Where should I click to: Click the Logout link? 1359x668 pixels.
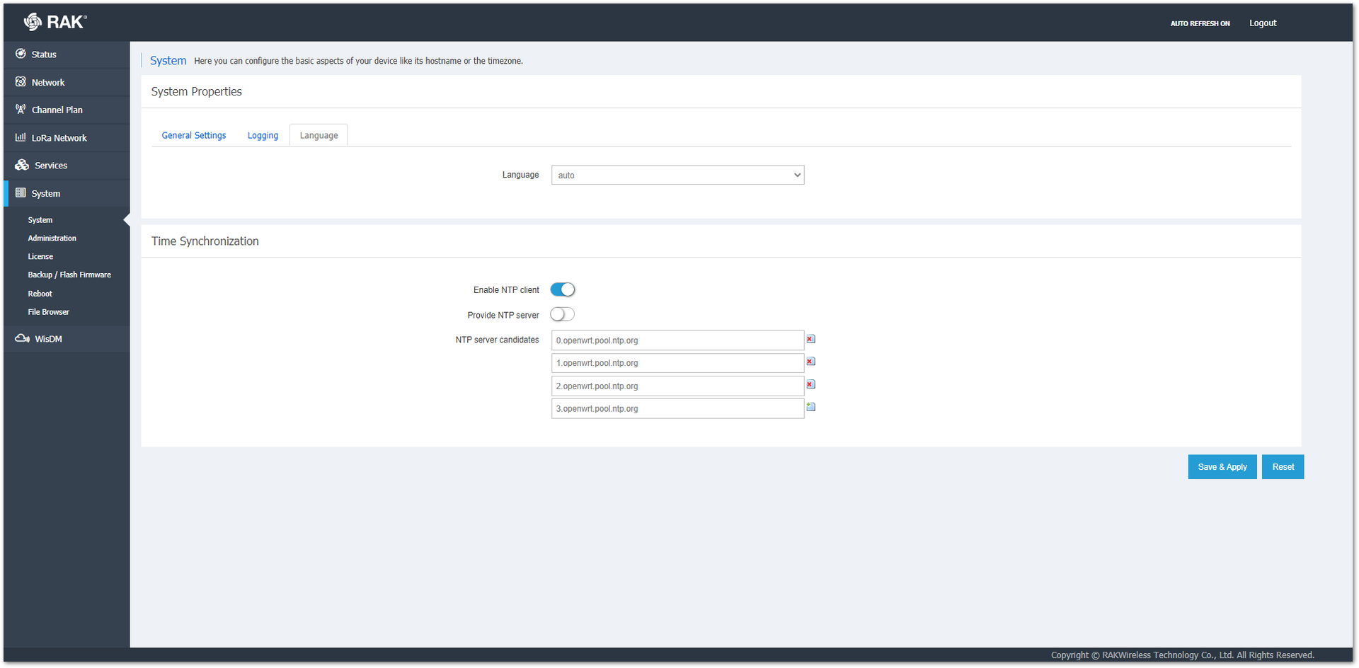1263,23
